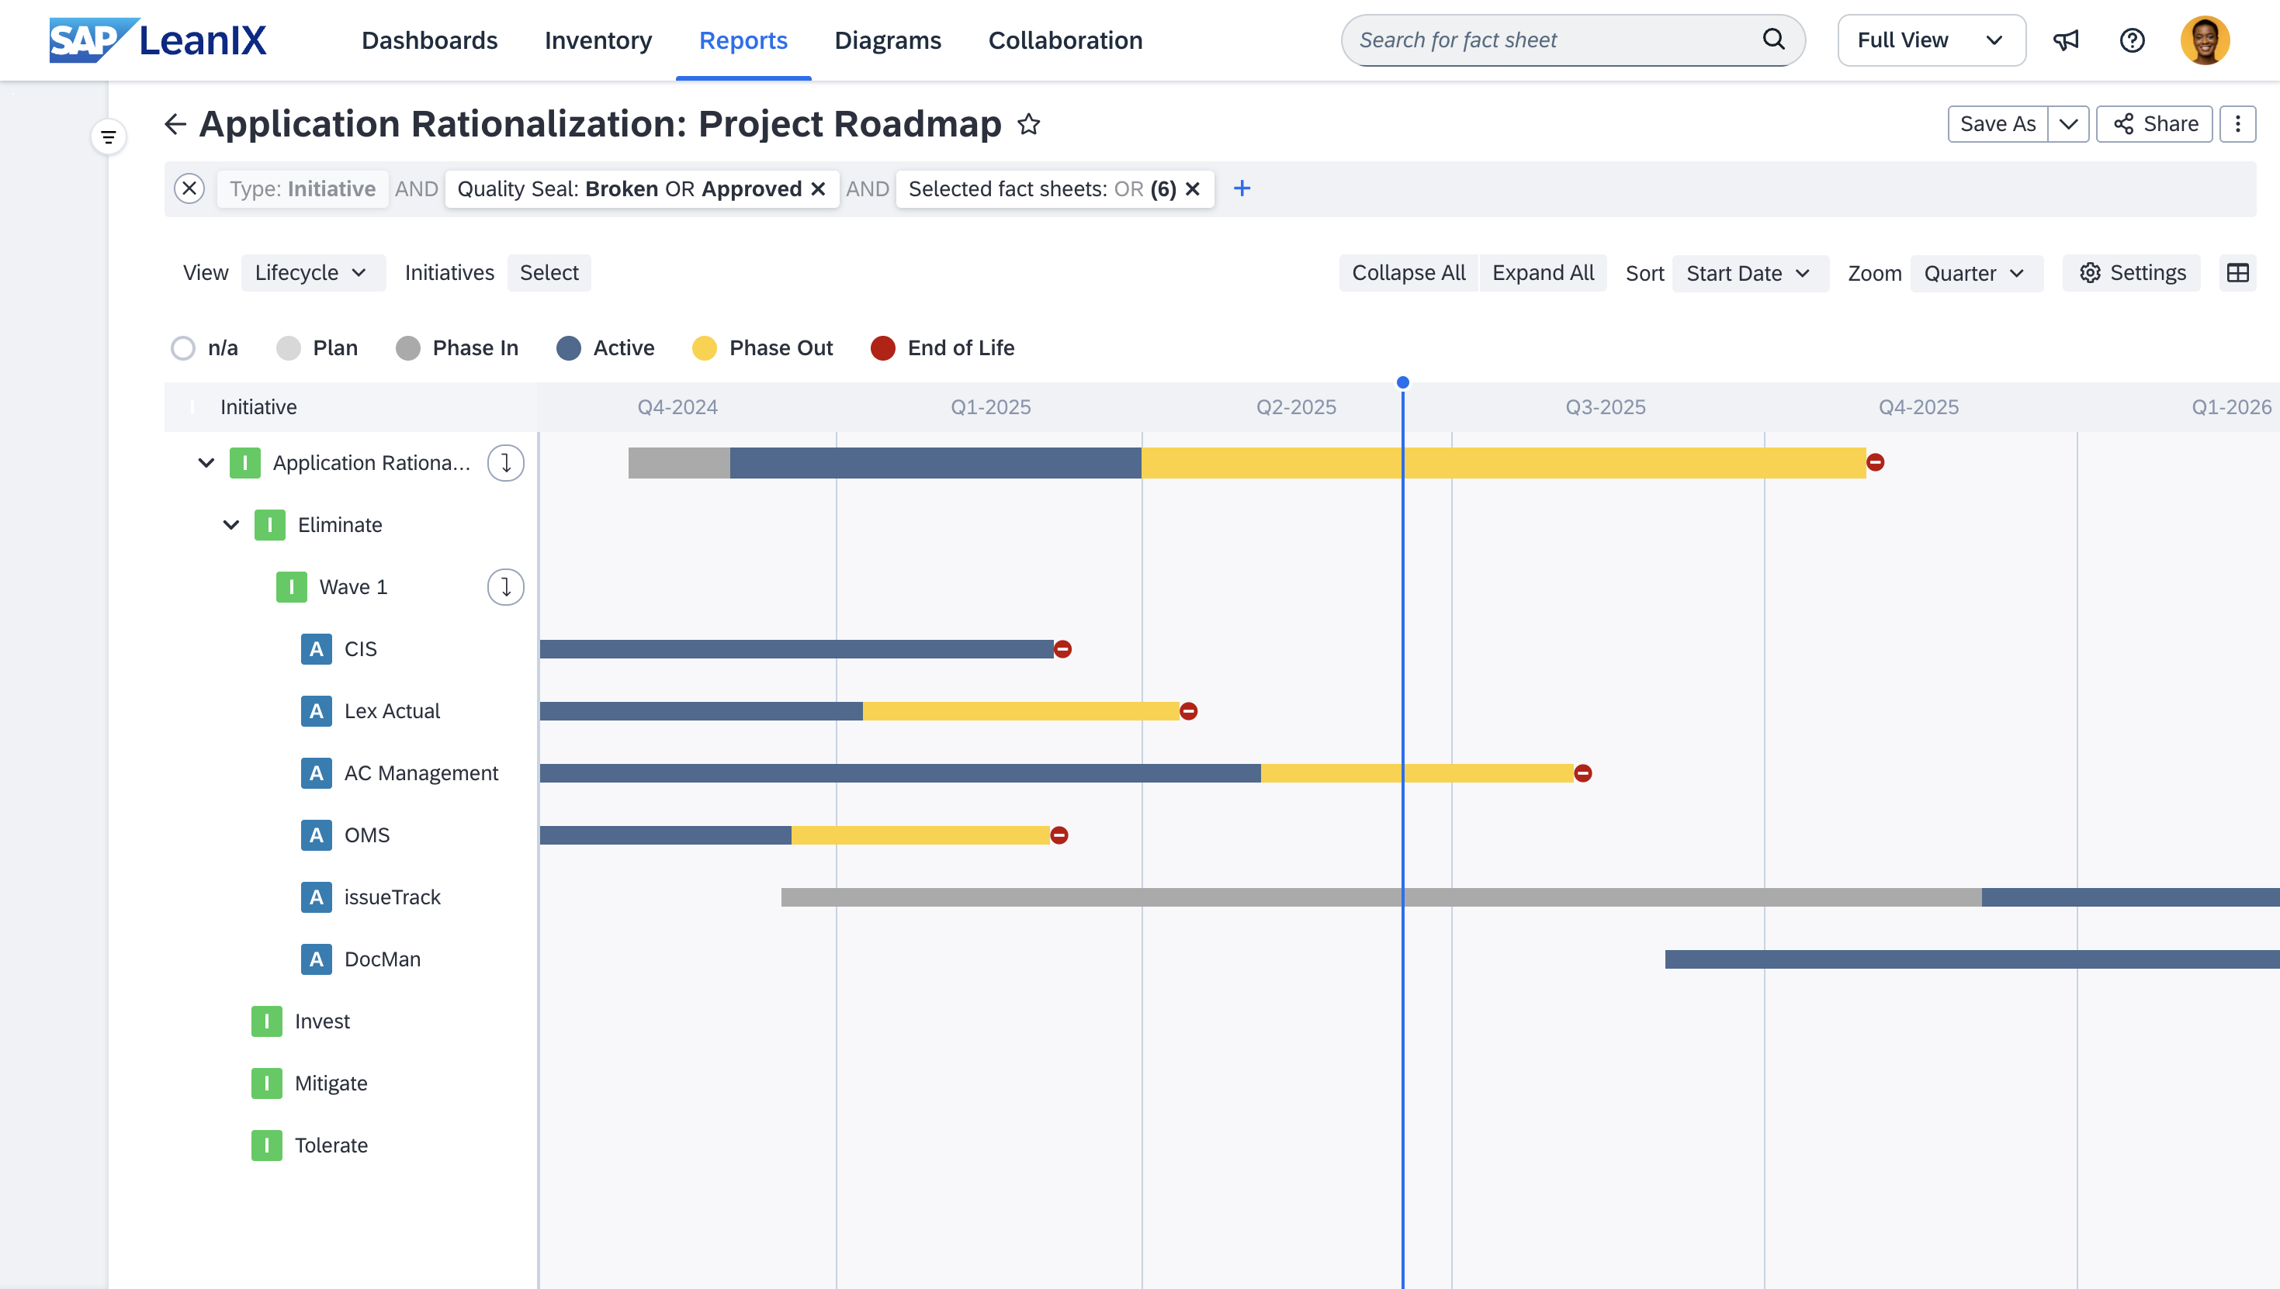Open the Quarter zoom dropdown
The height and width of the screenshot is (1289, 2280).
click(x=1975, y=274)
